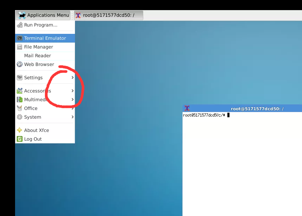The width and height of the screenshot is (302, 216).
Task: Select the System menu entry label
Action: point(33,117)
